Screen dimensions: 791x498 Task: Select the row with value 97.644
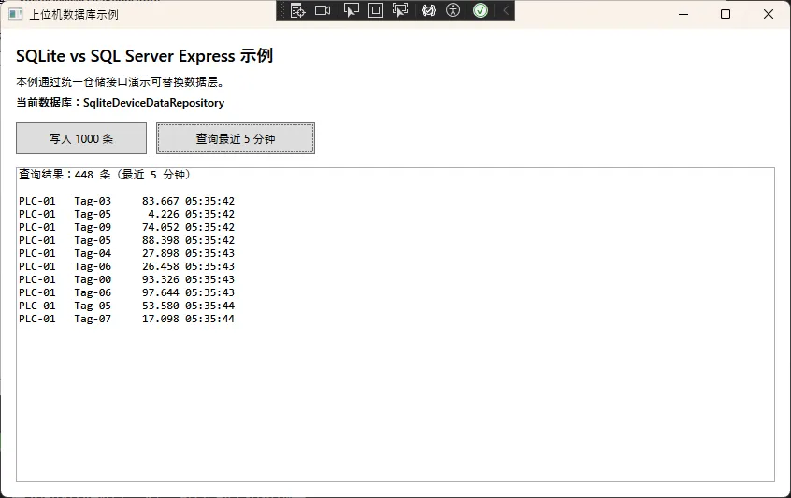point(126,292)
